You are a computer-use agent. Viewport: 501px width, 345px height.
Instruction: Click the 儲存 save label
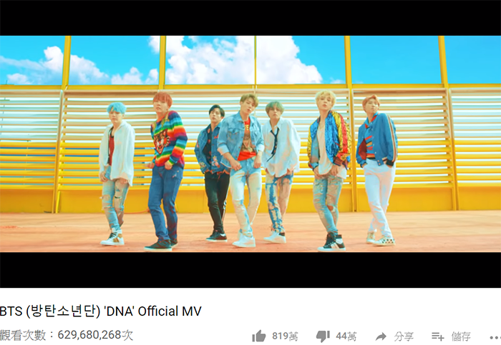click(461, 336)
